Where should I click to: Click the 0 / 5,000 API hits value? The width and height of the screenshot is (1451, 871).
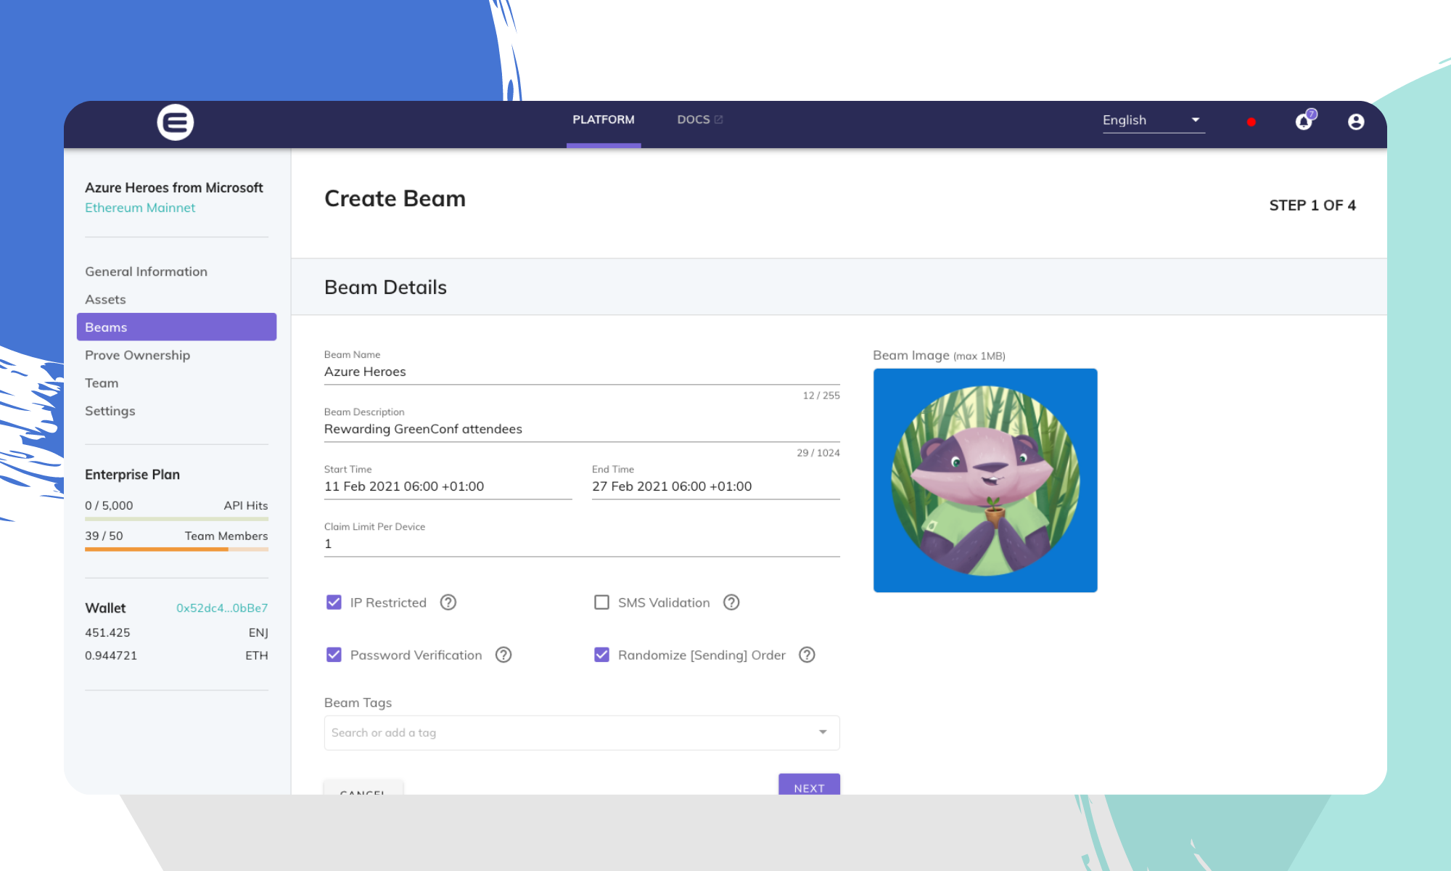pos(109,505)
